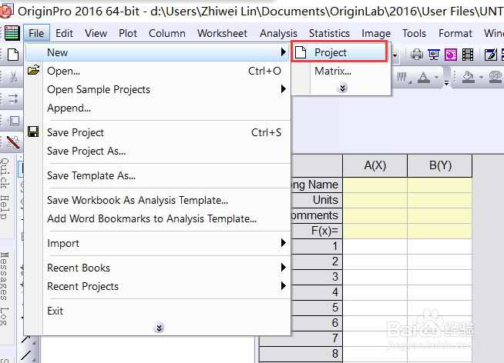Open the Plot menu
This screenshot has height=363, width=504.
128,33
